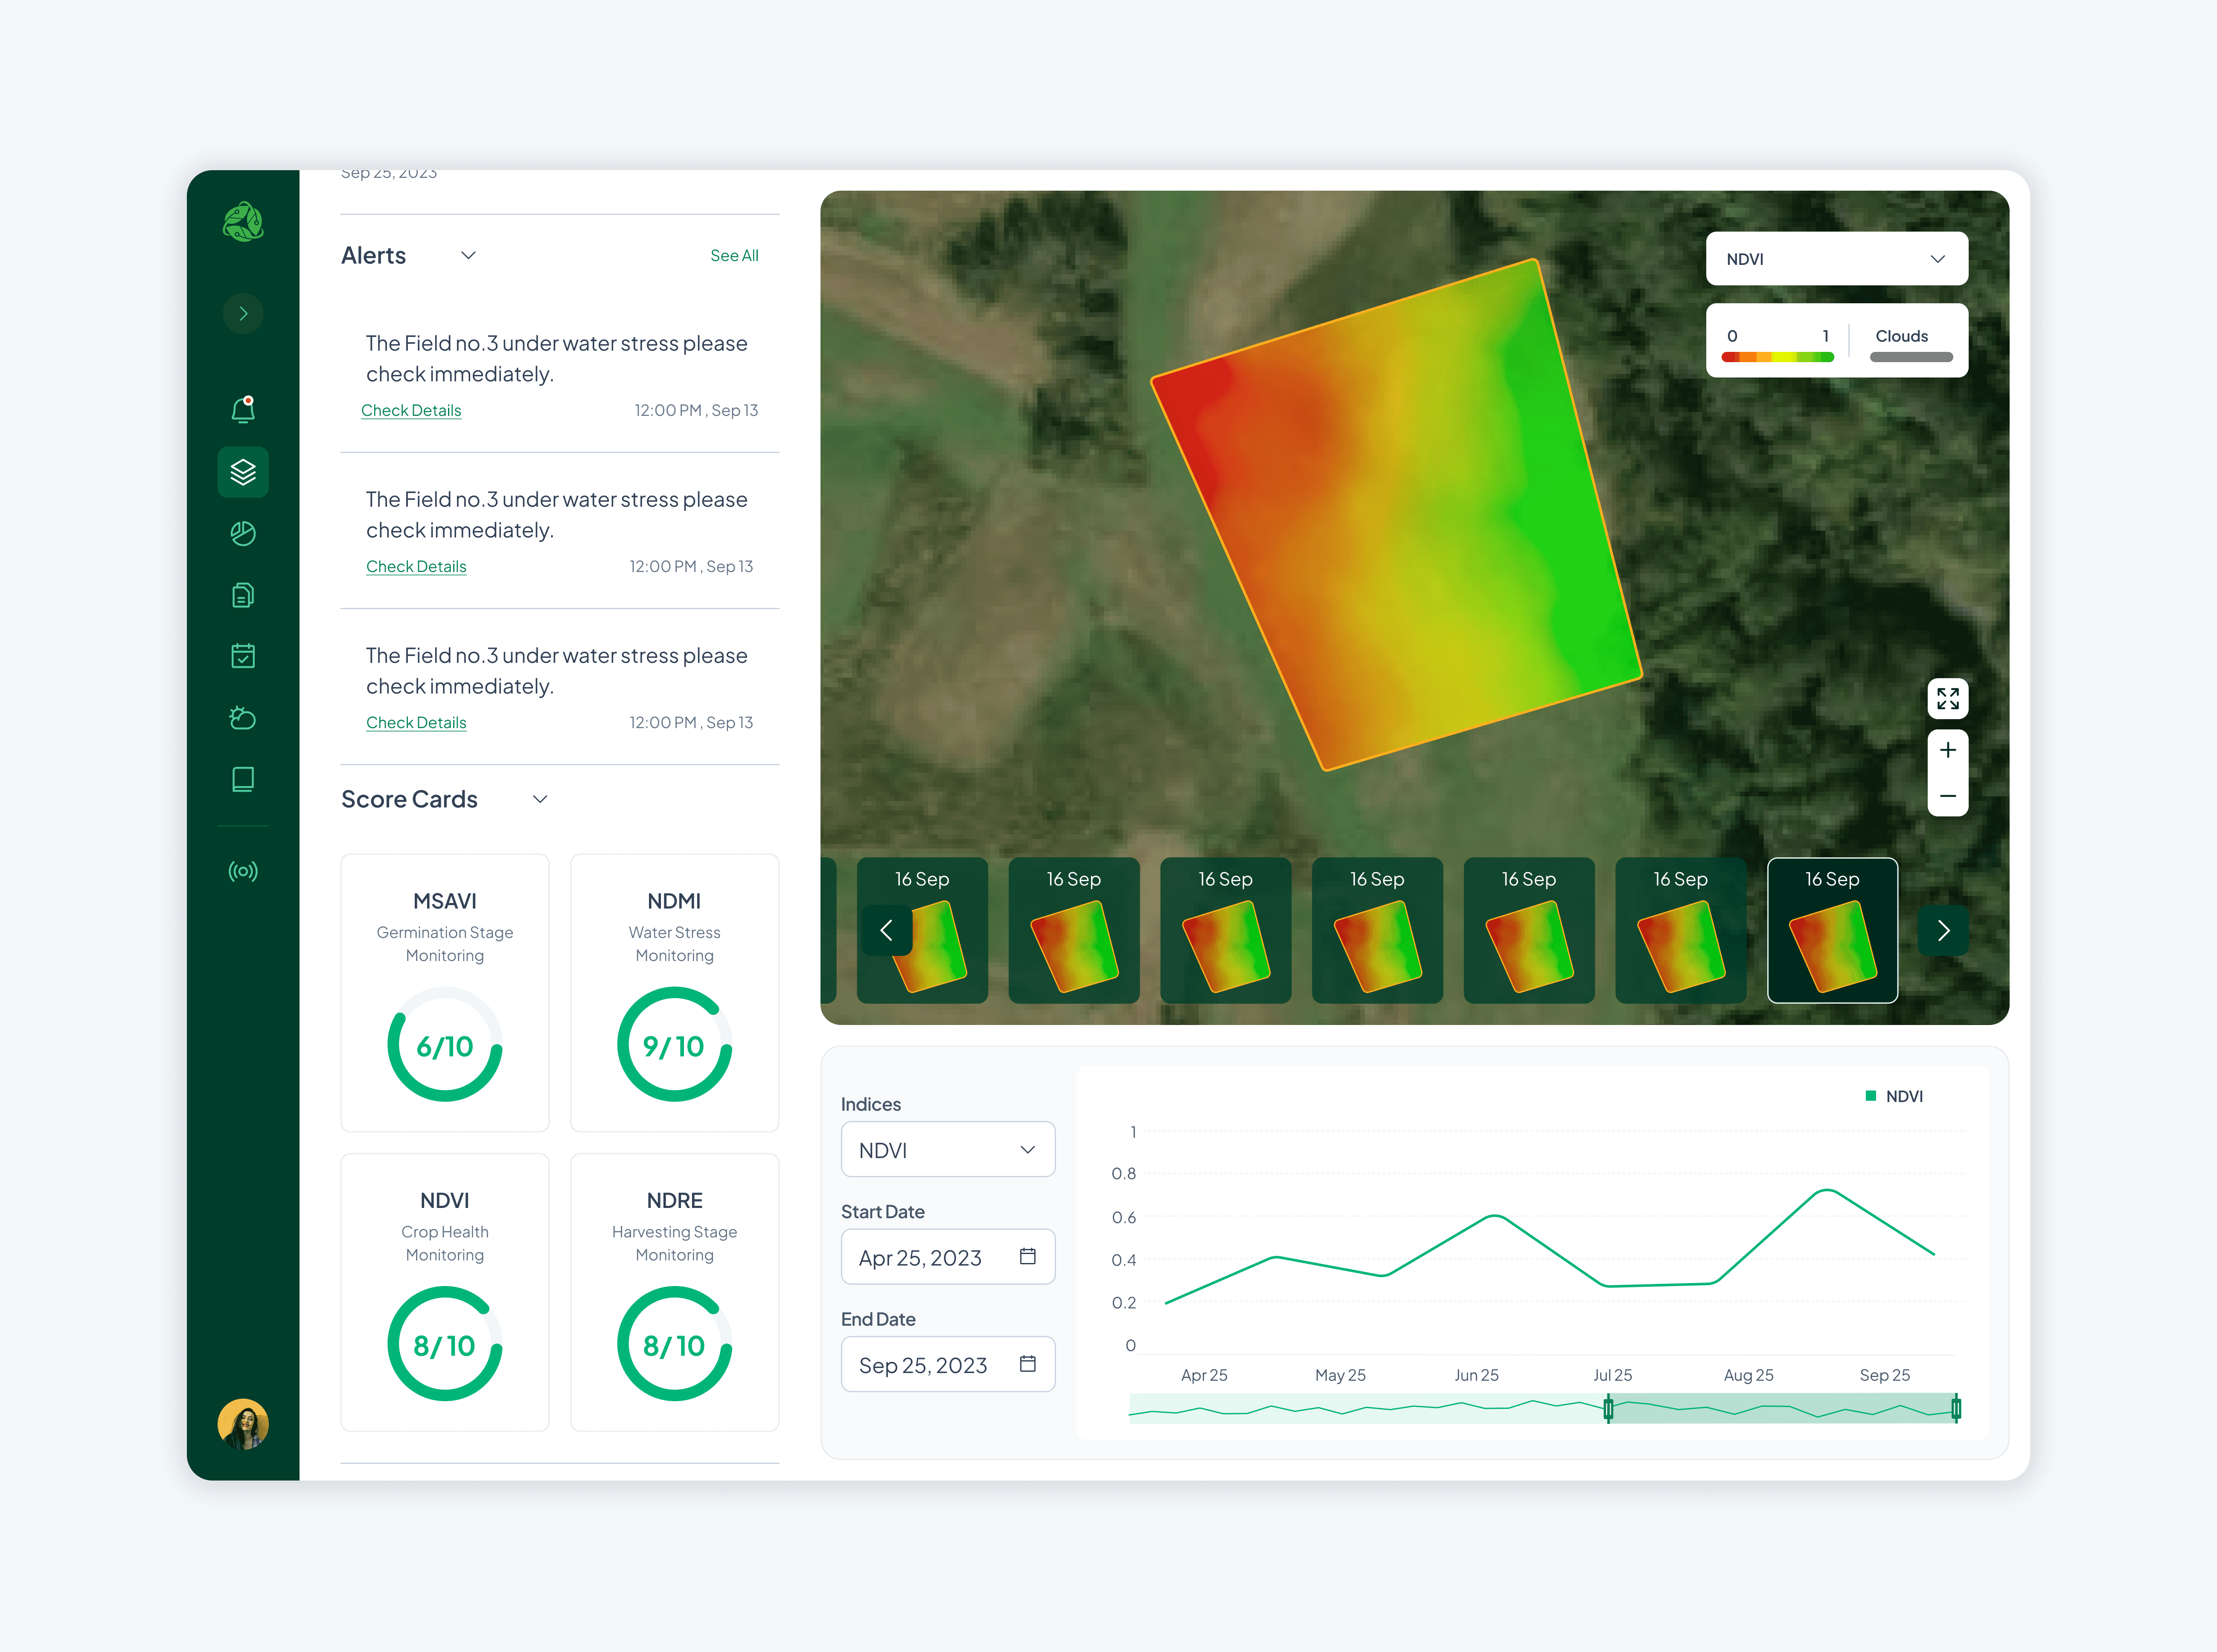Open the calendar check sidebar icon

[243, 656]
